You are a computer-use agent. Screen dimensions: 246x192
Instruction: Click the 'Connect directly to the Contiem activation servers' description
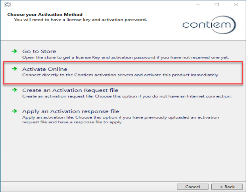pyautogui.click(x=120, y=75)
